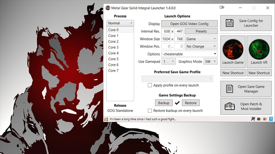
Task: Close the launcher window
Action: point(268,8)
